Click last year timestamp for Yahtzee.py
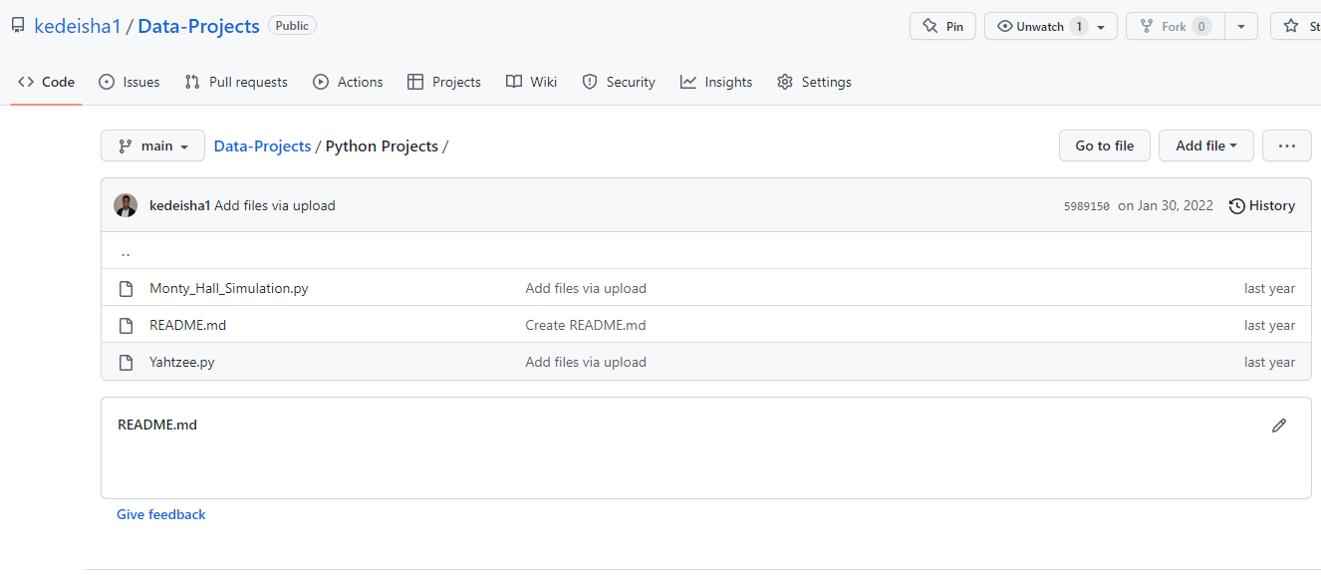Image resolution: width=1321 pixels, height=577 pixels. point(1270,362)
